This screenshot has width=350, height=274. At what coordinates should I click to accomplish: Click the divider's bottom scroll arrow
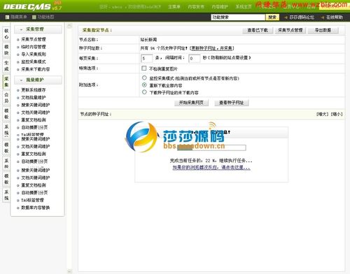pos(69,271)
